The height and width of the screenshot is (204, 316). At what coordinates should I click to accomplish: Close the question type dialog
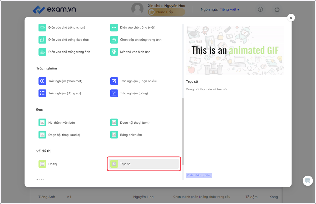(291, 18)
